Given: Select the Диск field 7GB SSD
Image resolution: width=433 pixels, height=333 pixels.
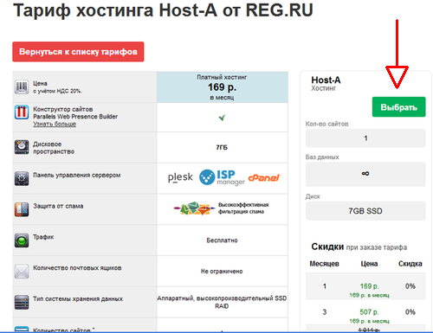Looking at the screenshot, I should point(365,211).
